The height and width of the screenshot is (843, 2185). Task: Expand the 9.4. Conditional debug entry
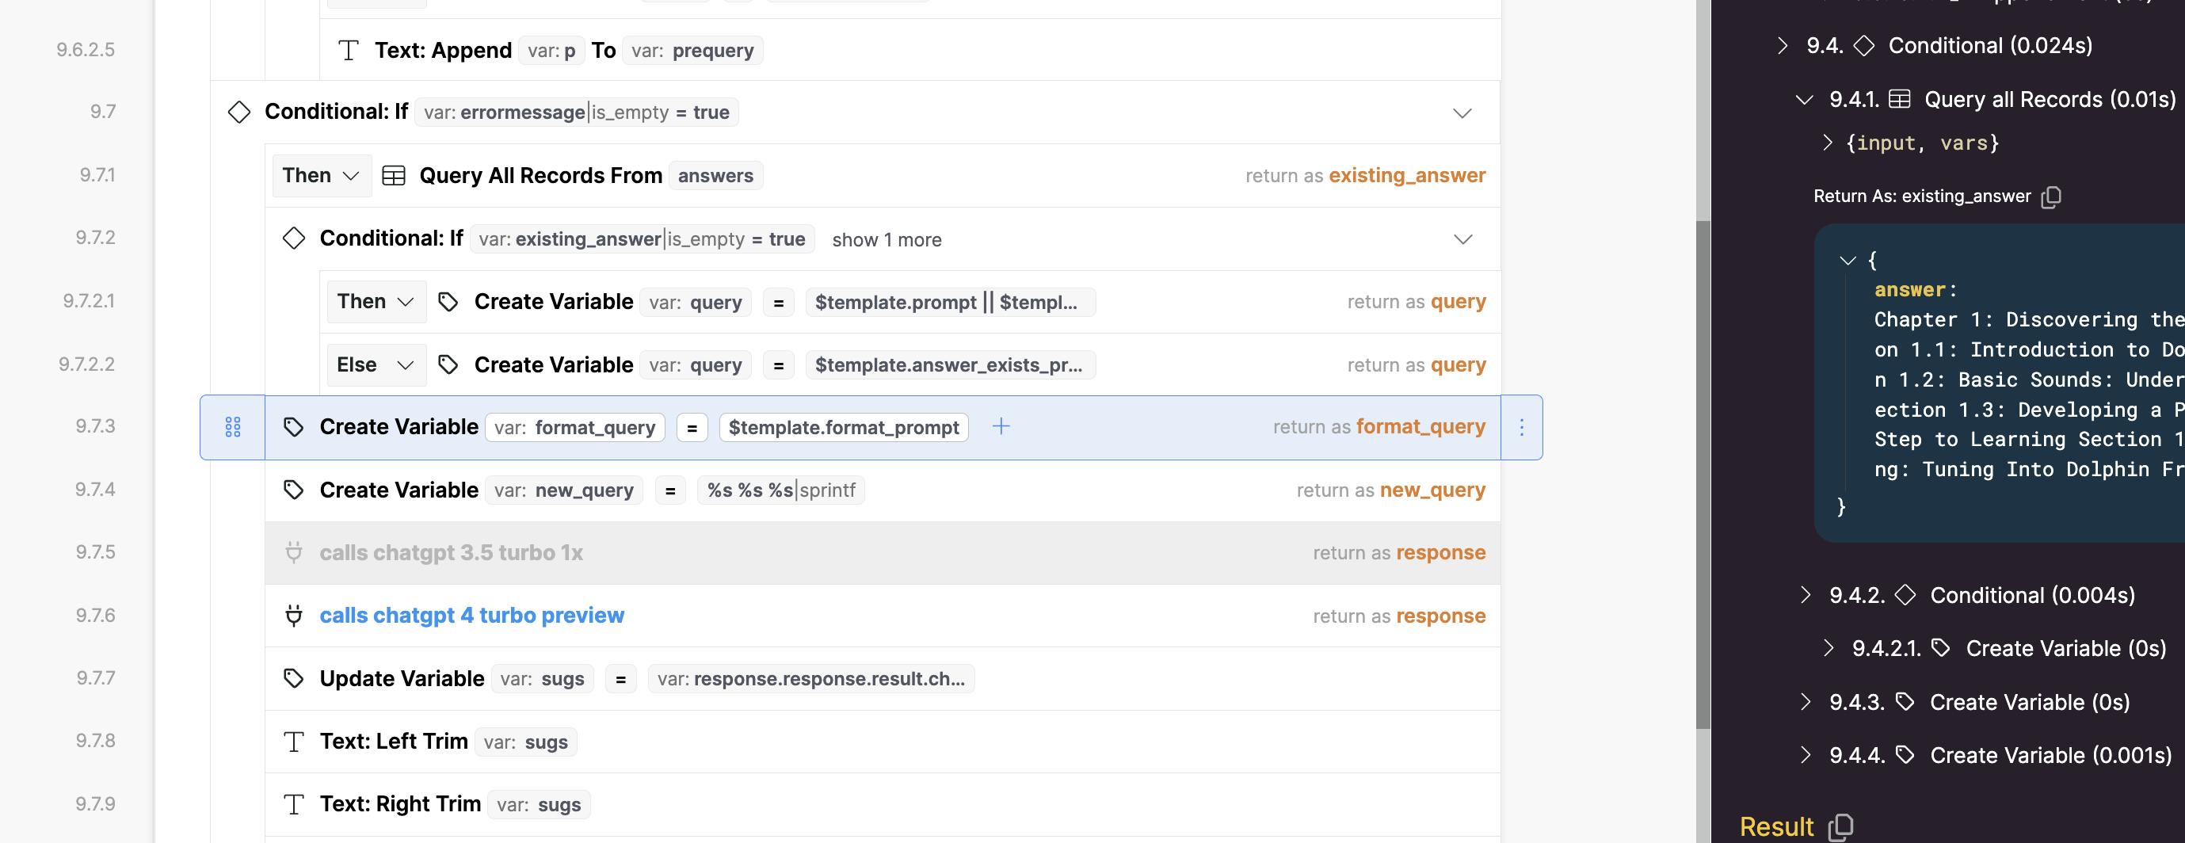1782,46
